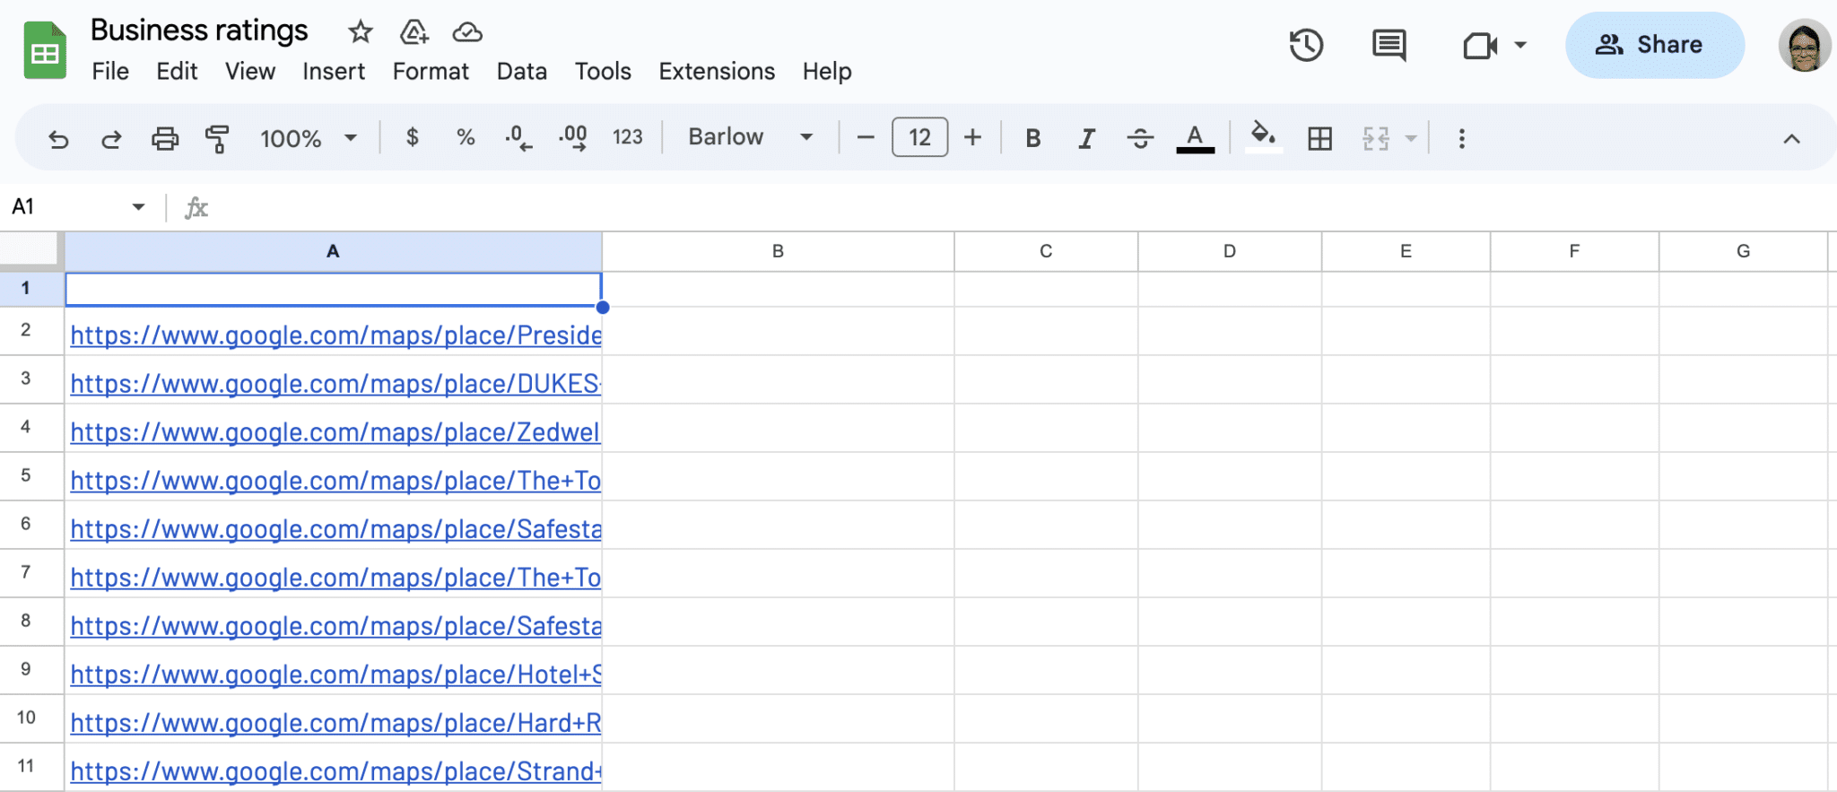Image resolution: width=1837 pixels, height=792 pixels.
Task: Select the paint format roller tool
Action: tap(217, 138)
